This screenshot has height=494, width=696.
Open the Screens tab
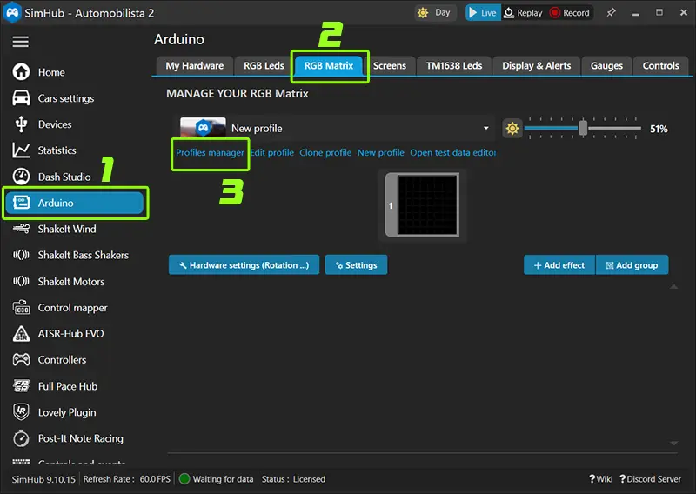(x=389, y=66)
